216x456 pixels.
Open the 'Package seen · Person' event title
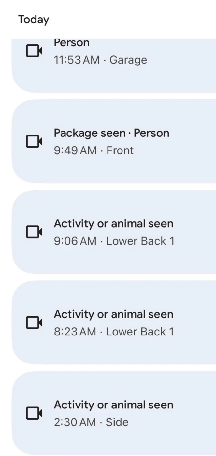(111, 133)
